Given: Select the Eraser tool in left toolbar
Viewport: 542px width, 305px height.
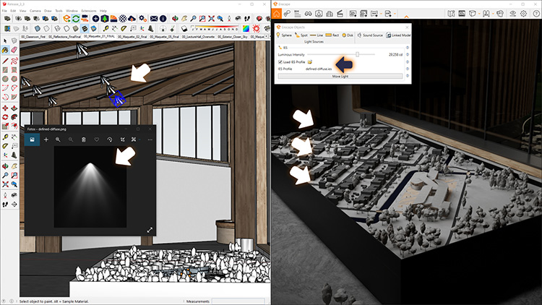Looking at the screenshot, I should 14,50.
